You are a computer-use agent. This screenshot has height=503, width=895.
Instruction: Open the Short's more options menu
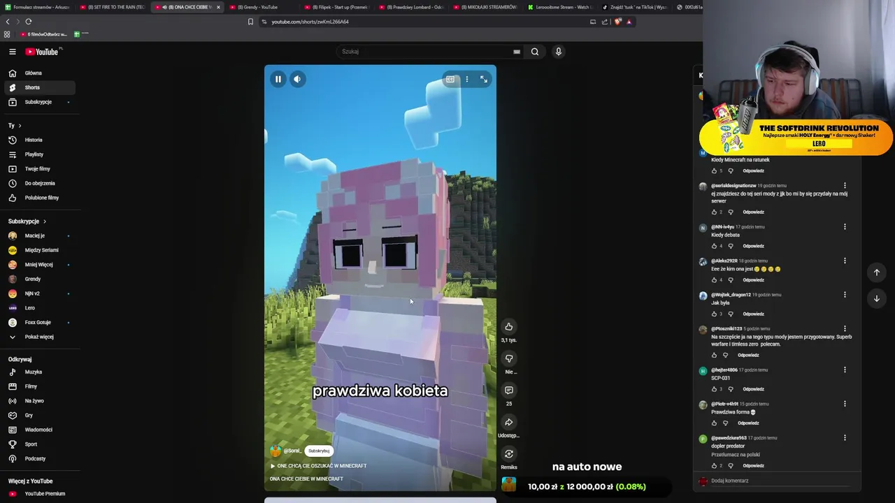[x=467, y=79]
